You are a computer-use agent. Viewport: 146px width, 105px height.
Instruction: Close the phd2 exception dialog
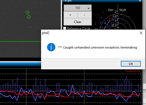tap(141, 33)
